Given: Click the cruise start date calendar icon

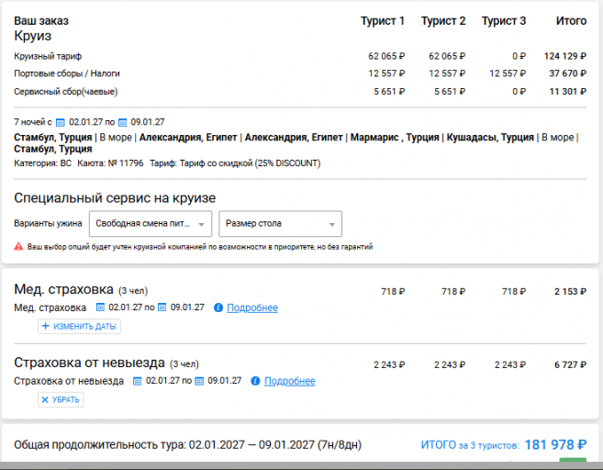Looking at the screenshot, I should tap(61, 123).
